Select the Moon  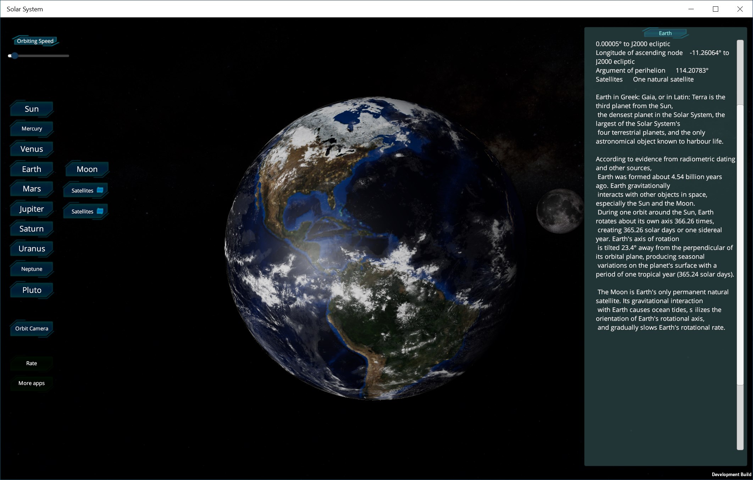pyautogui.click(x=87, y=169)
